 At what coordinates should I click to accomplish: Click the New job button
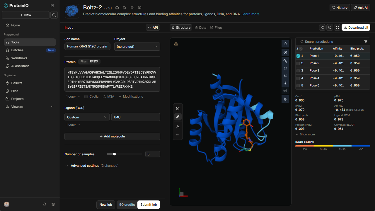tap(106, 205)
